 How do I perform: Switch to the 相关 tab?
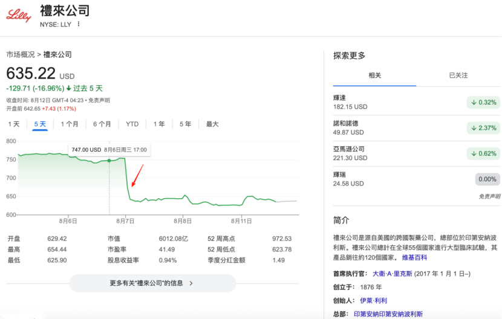pyautogui.click(x=374, y=76)
